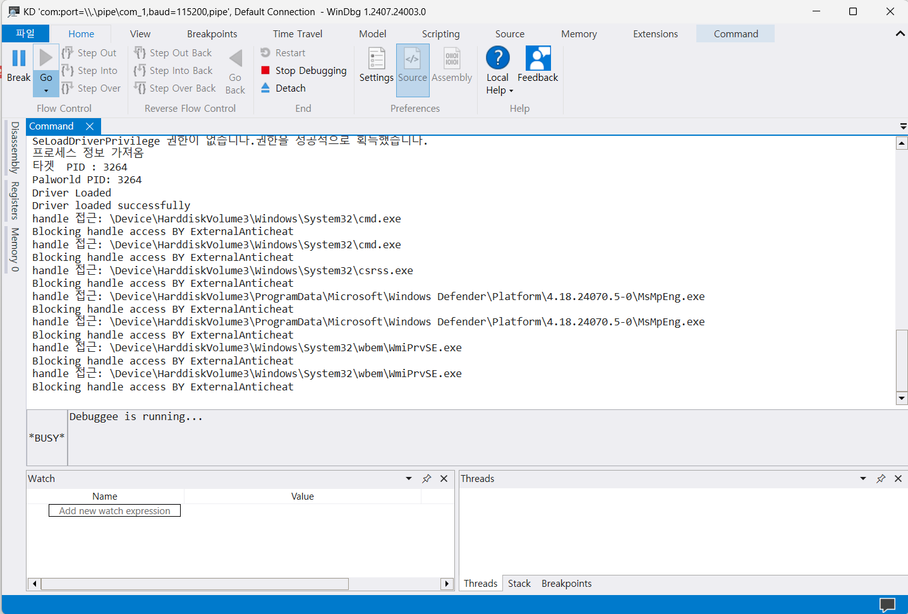Click the command output scroll down arrow
The height and width of the screenshot is (614, 908).
tap(902, 398)
